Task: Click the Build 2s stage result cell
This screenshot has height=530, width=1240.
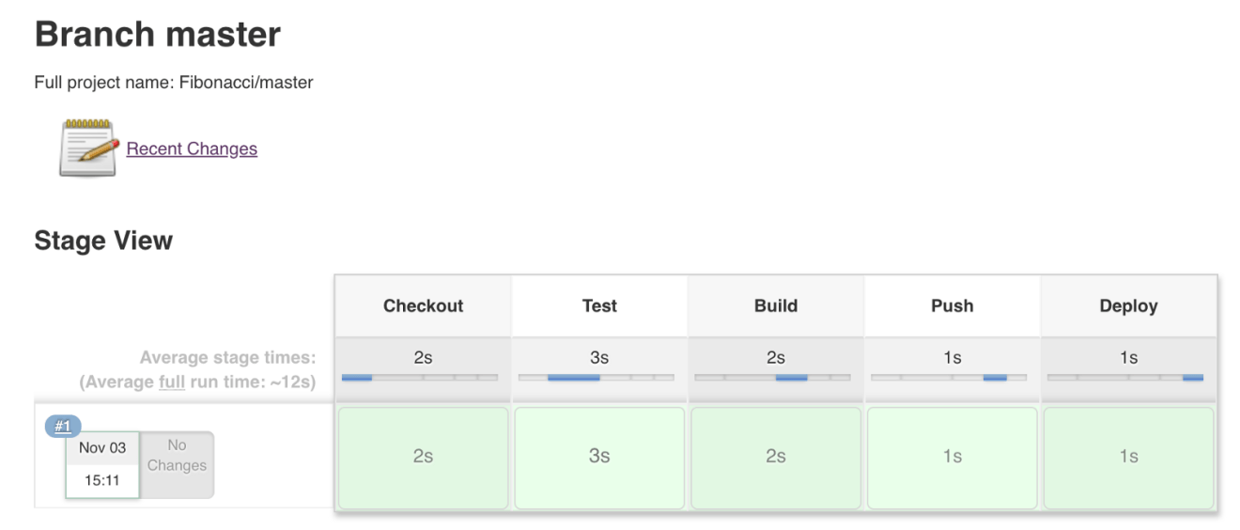Action: [776, 458]
